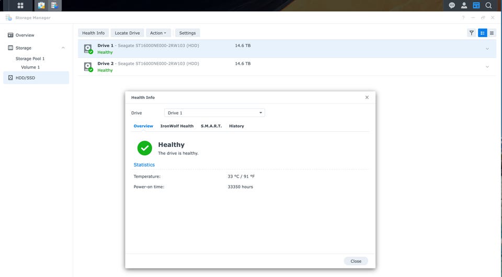Click the Storage Manager title icon
This screenshot has height=277, width=502.
pos(9,18)
